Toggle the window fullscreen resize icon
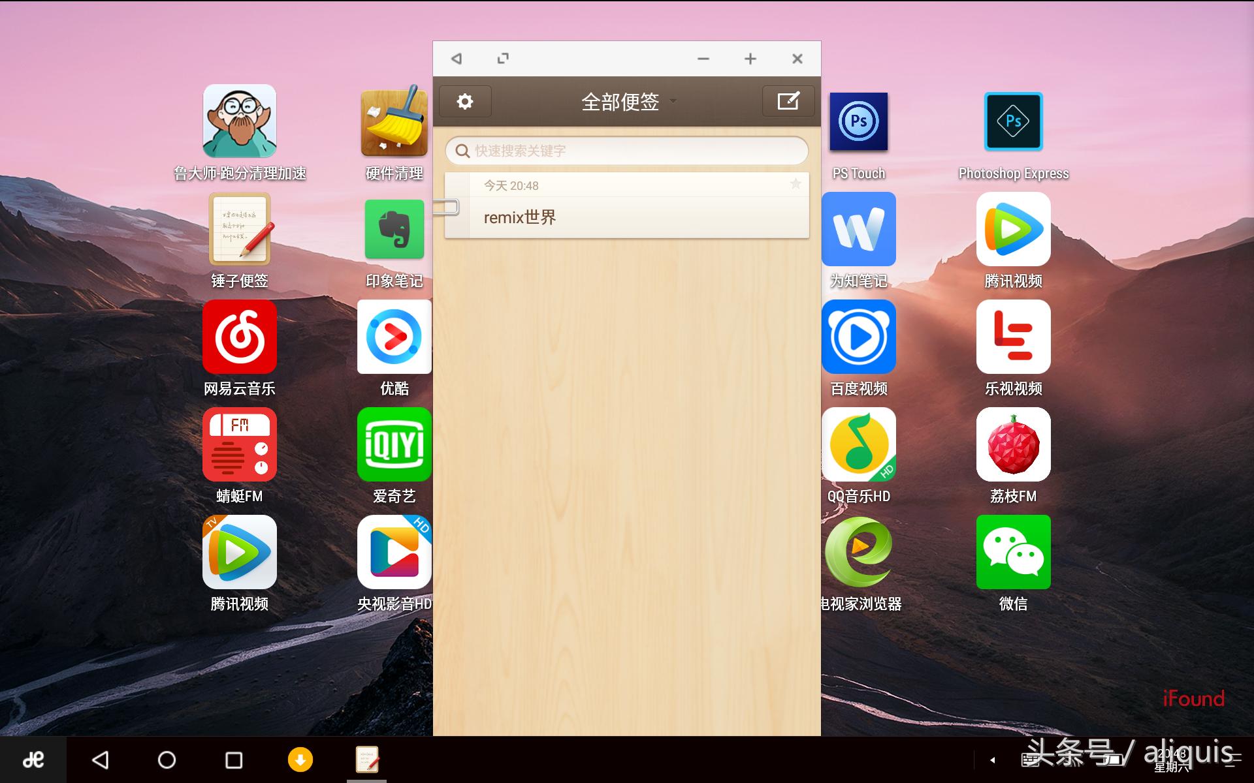Image resolution: width=1254 pixels, height=783 pixels. [x=503, y=59]
